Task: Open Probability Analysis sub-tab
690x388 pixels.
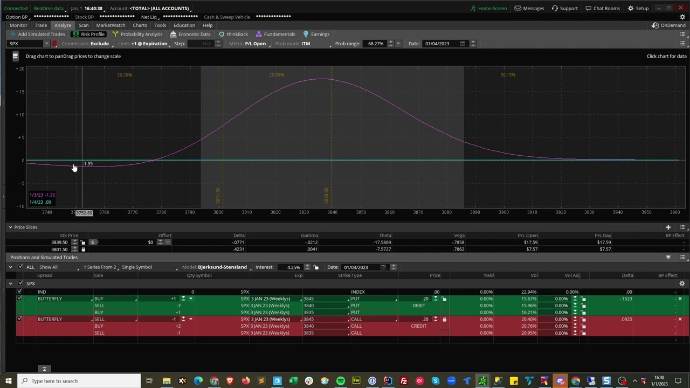Action: (137, 34)
